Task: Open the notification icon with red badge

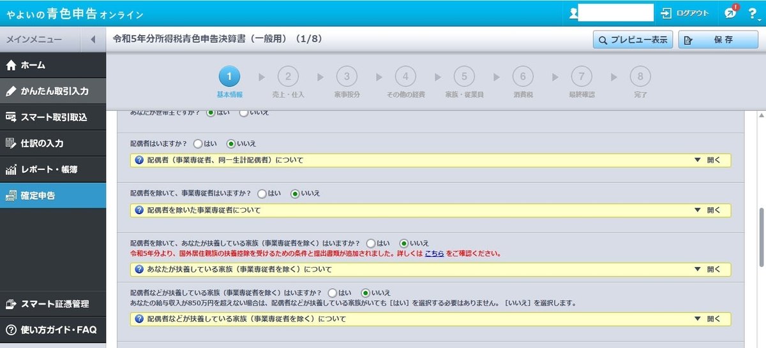Action: [x=731, y=13]
